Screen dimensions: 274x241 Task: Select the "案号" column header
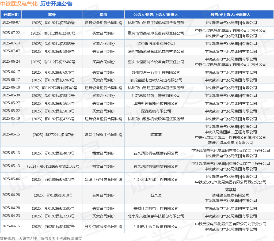[52, 15]
